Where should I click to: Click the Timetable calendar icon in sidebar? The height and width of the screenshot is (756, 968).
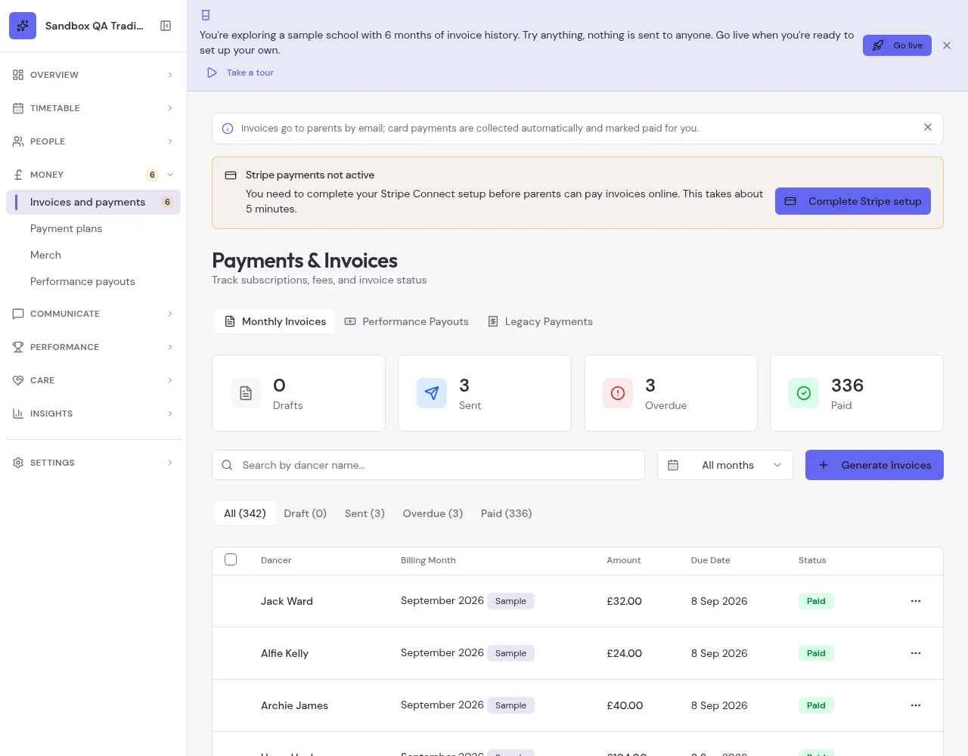(18, 108)
